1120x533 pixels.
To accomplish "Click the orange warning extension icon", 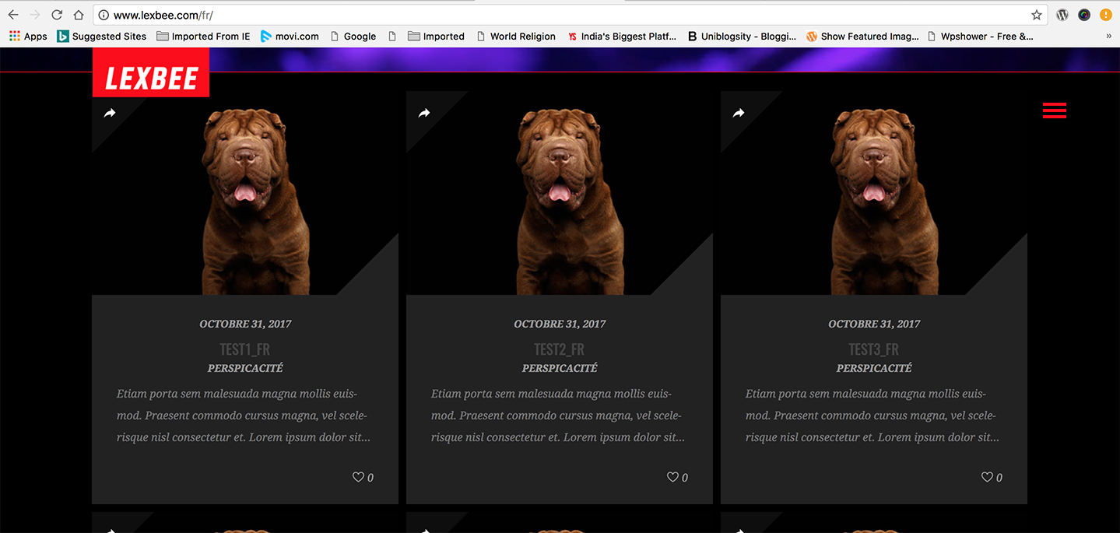I will tap(1106, 15).
